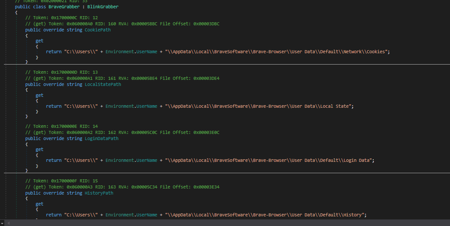
Task: Open the zoom dropdown arrow at editor bottom-left
Action: (2, 223)
